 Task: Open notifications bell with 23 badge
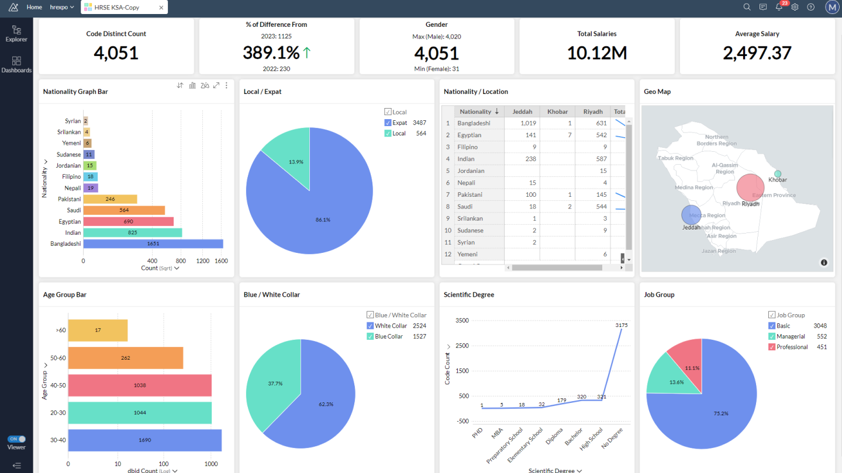(780, 6)
